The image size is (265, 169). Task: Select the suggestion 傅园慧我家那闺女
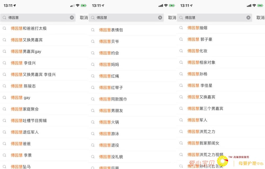coord(203,143)
